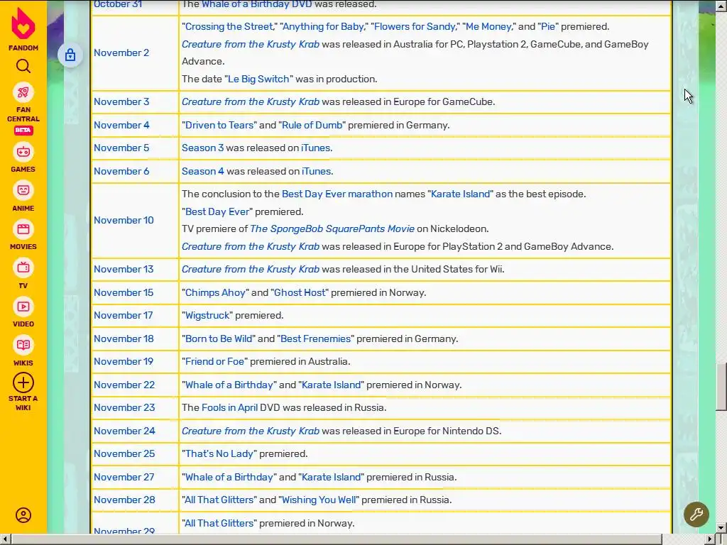Open the Ghost Host link
Viewport: 727px width, 545px height.
(300, 293)
